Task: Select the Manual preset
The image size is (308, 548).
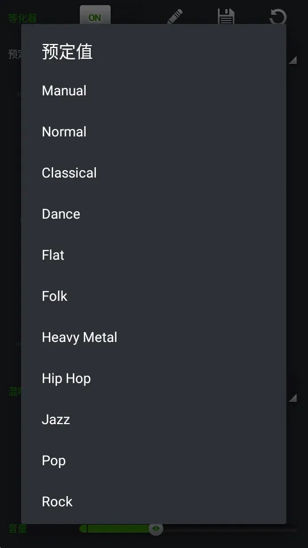Action: (153, 91)
